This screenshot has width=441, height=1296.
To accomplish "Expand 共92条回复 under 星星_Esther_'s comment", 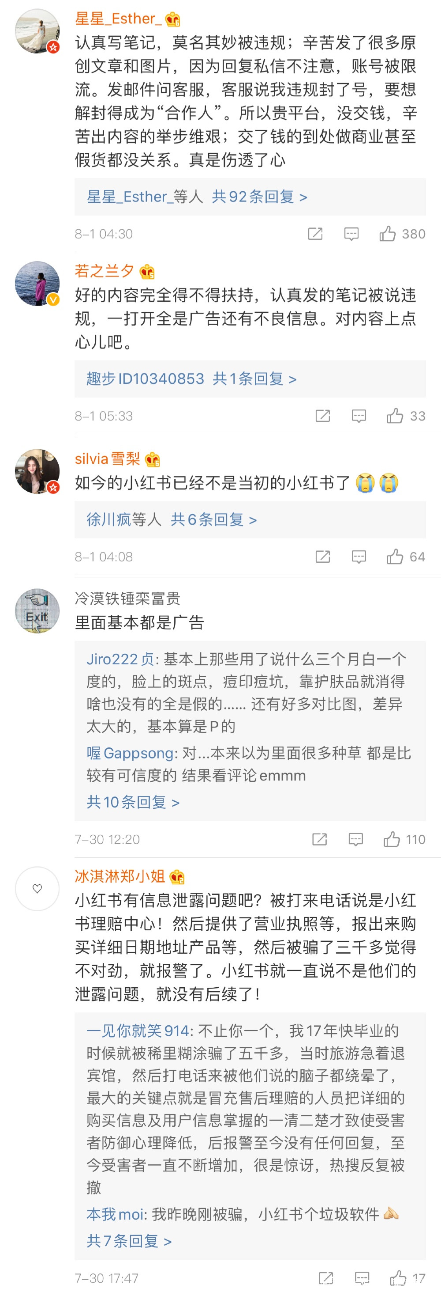I will pos(259,197).
